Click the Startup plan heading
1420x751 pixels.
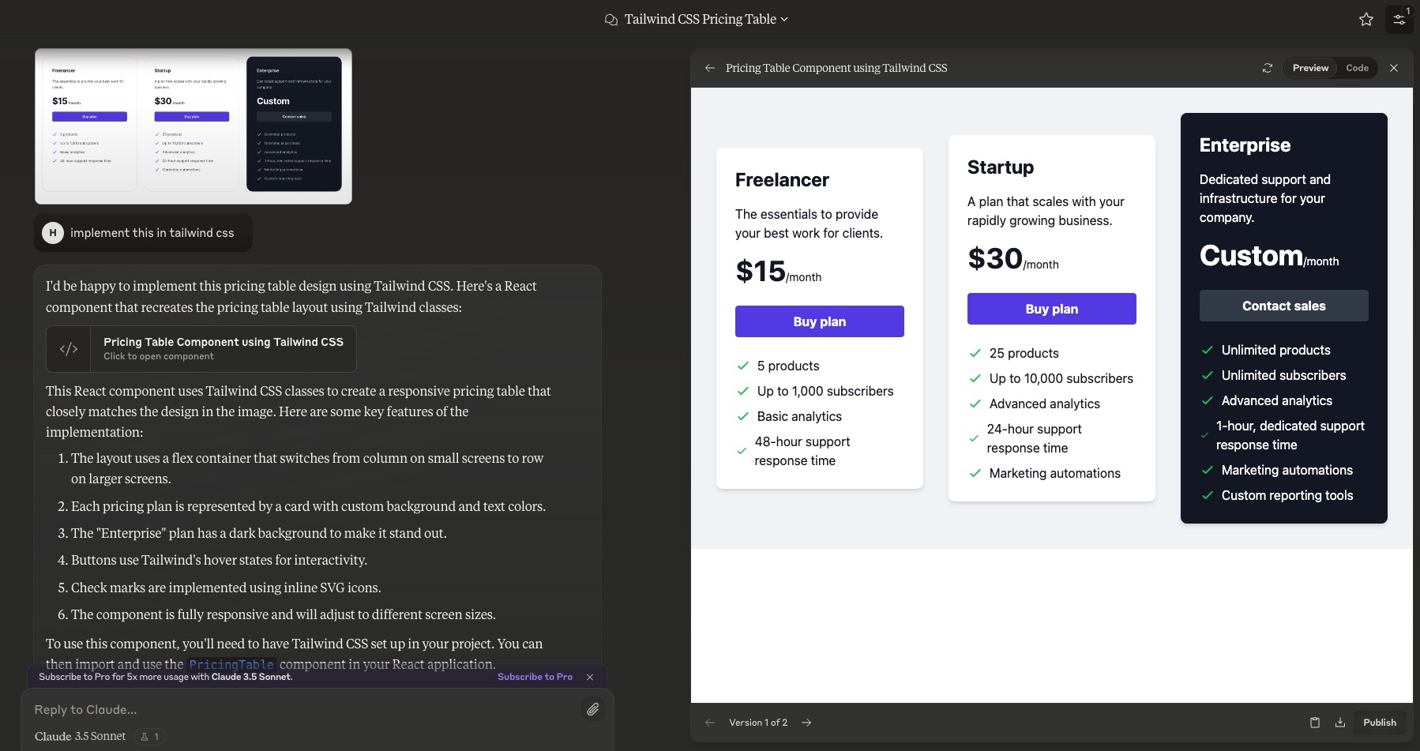[x=1001, y=167]
